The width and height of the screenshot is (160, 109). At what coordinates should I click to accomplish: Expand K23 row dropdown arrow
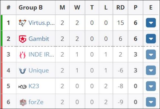pyautogui.click(x=151, y=86)
